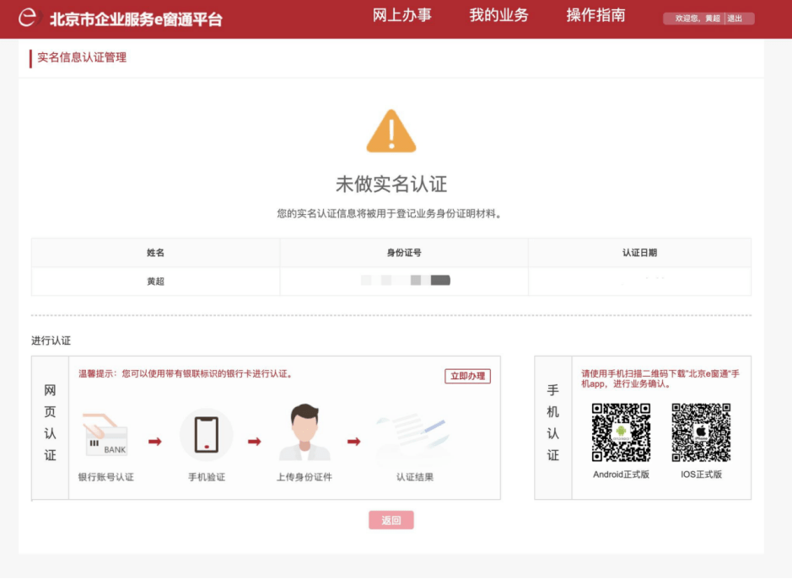The image size is (792, 579).
Task: Click the iOS version QR code
Action: coord(701,432)
